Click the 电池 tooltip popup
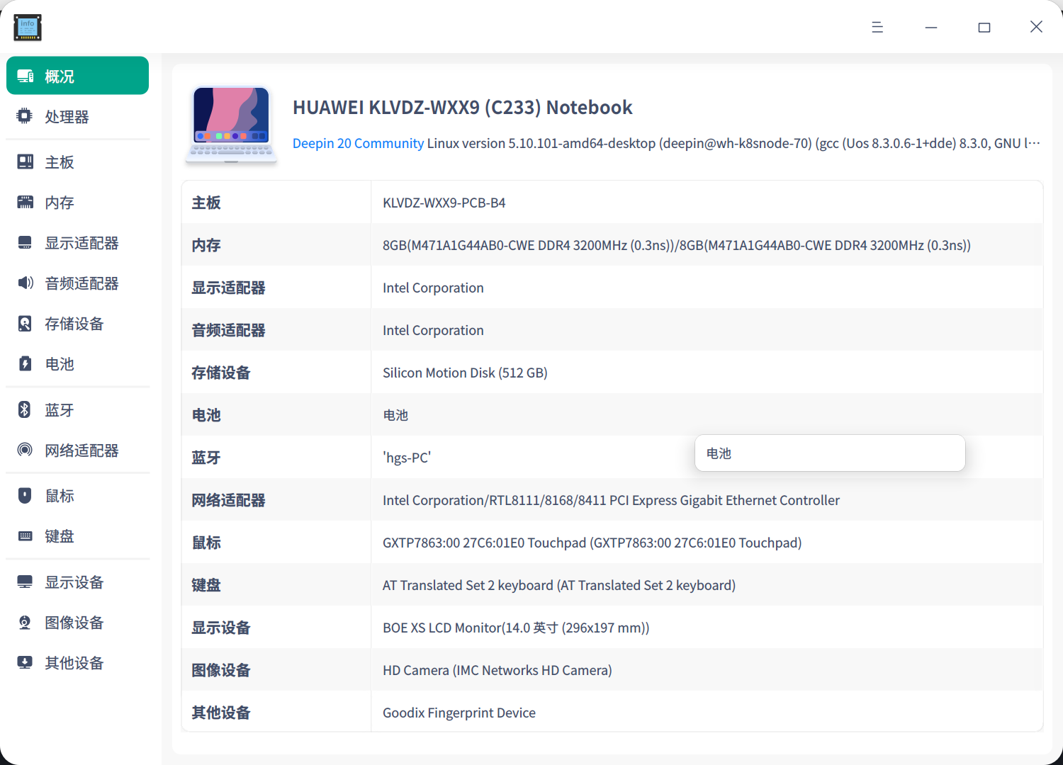Screen dimensions: 1063x765 click(830, 453)
